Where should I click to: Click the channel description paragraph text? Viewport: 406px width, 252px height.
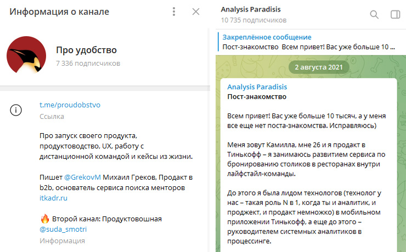click(x=116, y=146)
